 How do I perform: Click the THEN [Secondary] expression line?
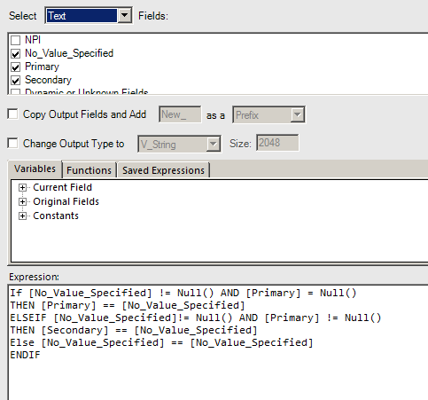click(134, 330)
